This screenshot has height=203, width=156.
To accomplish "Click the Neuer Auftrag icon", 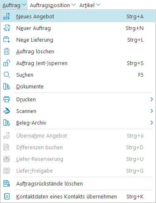I will (7, 28).
